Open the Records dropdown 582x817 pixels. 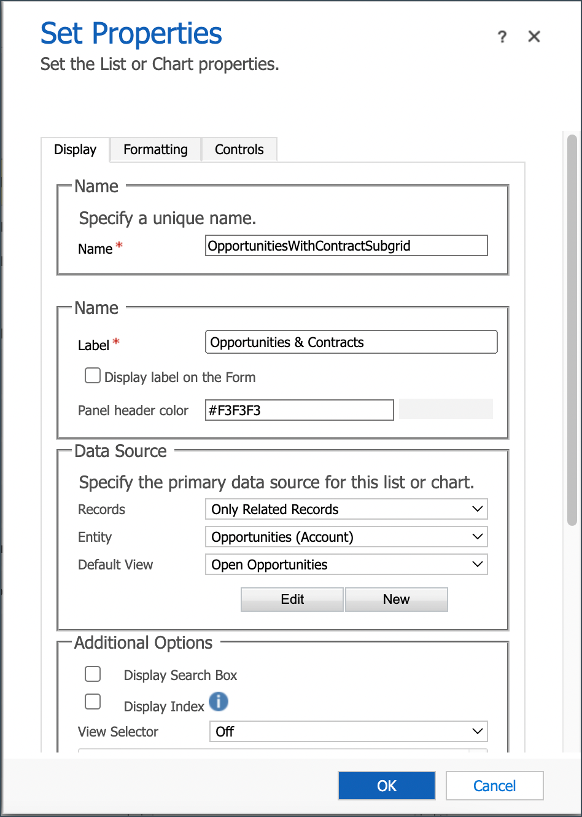click(346, 509)
